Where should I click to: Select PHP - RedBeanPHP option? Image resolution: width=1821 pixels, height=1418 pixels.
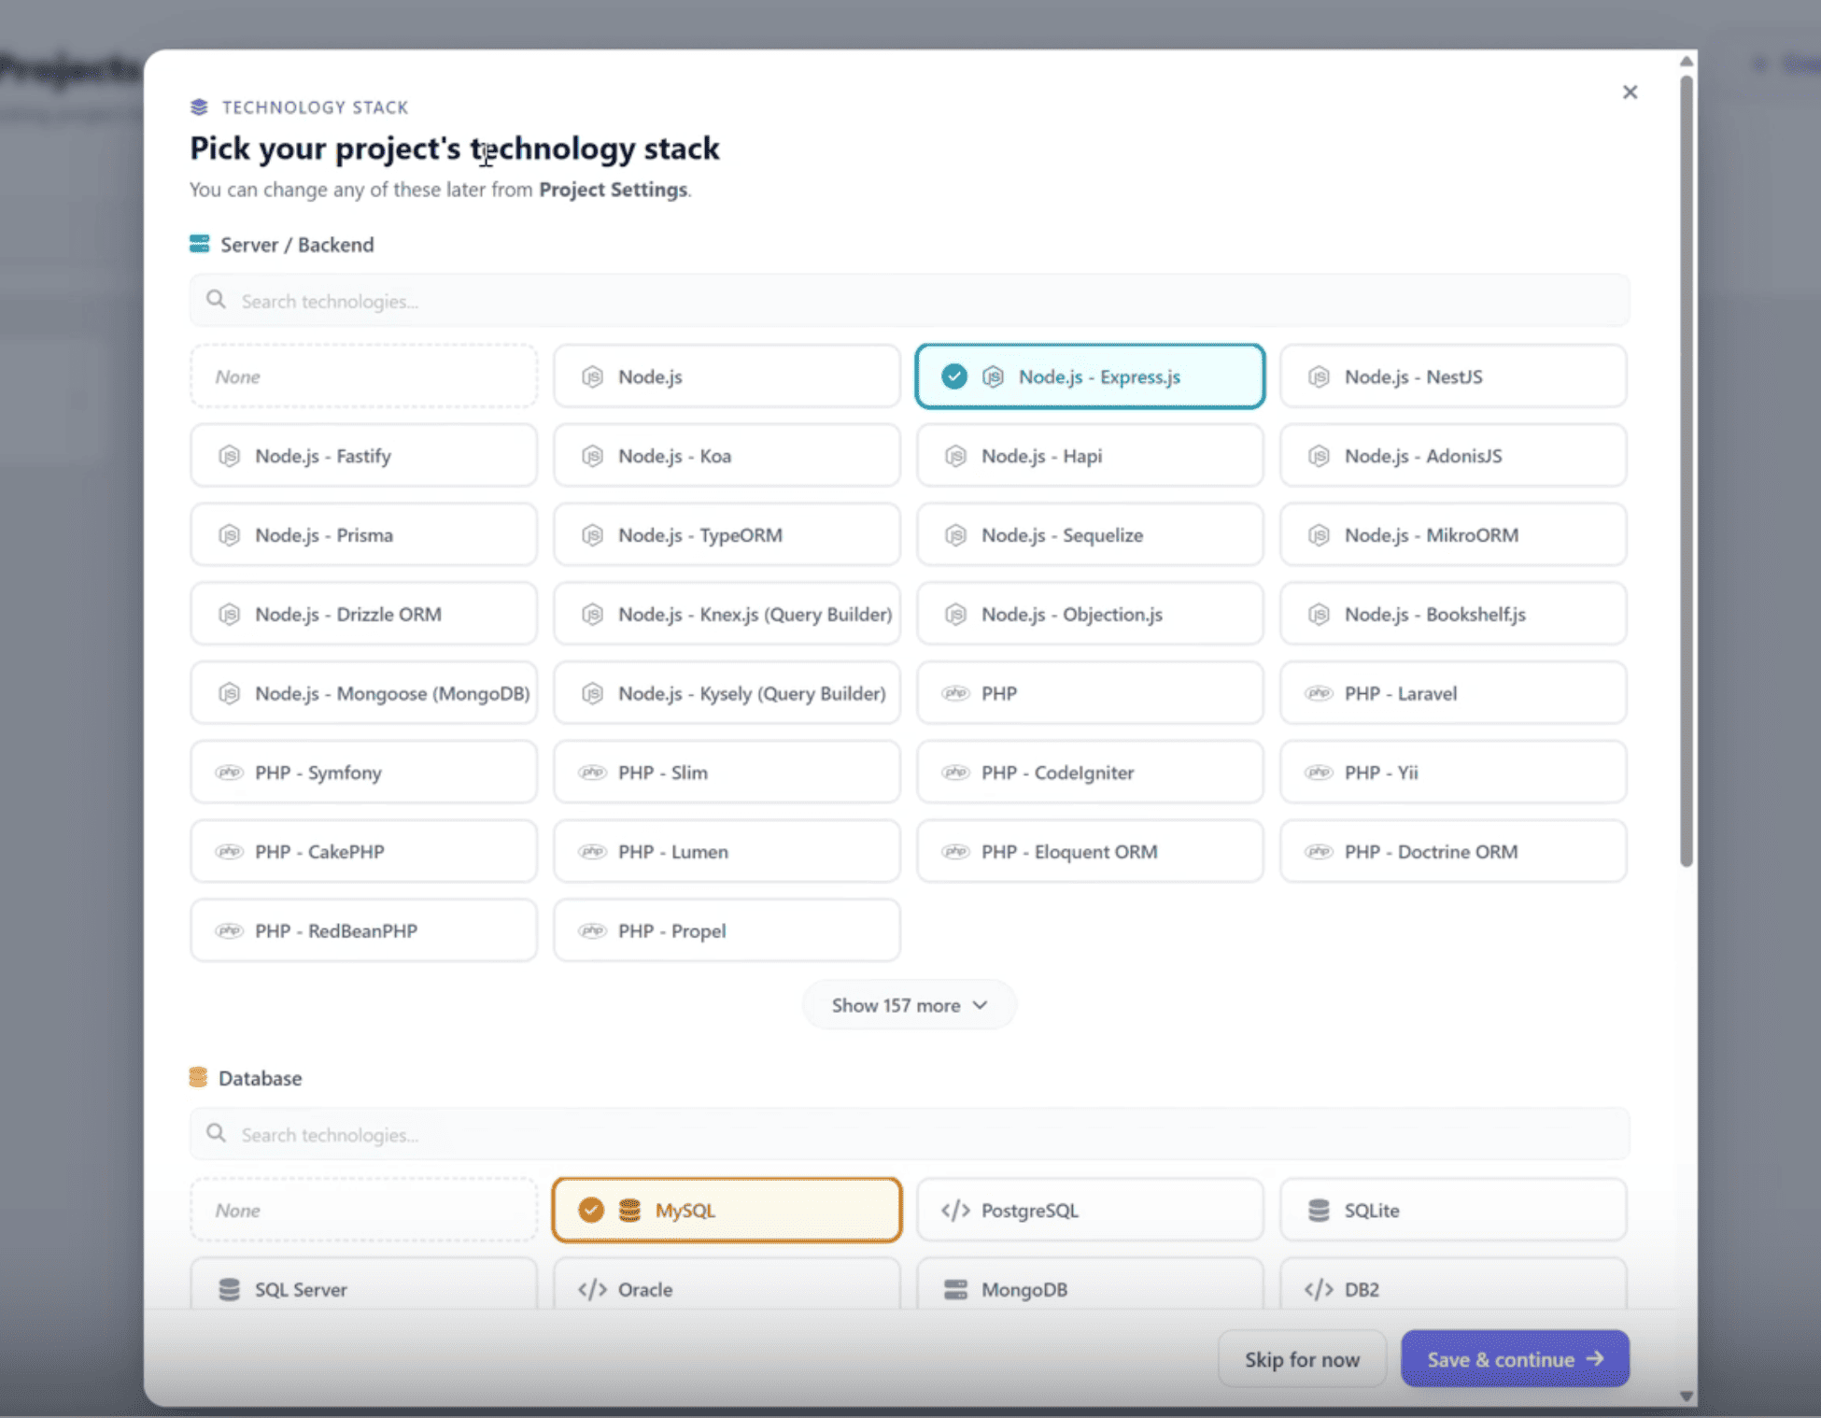point(363,930)
